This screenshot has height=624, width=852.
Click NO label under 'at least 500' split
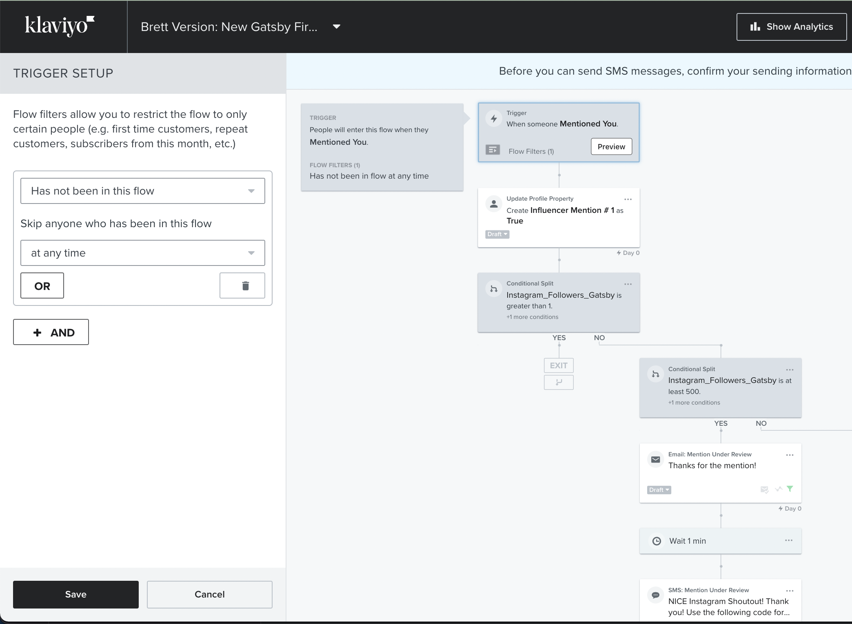click(761, 423)
